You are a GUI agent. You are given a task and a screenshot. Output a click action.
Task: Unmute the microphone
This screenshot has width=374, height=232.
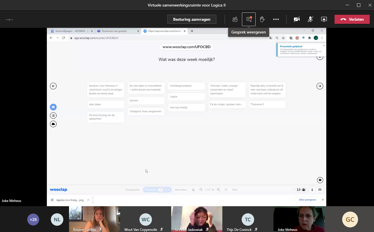310,19
